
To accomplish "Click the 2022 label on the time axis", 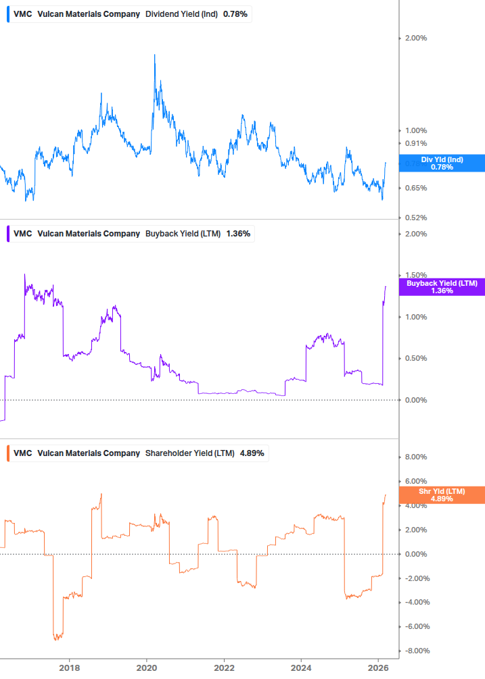I will tap(224, 668).
